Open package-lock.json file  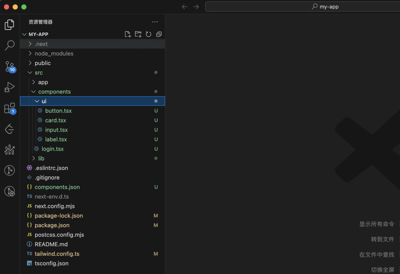tap(92, 216)
